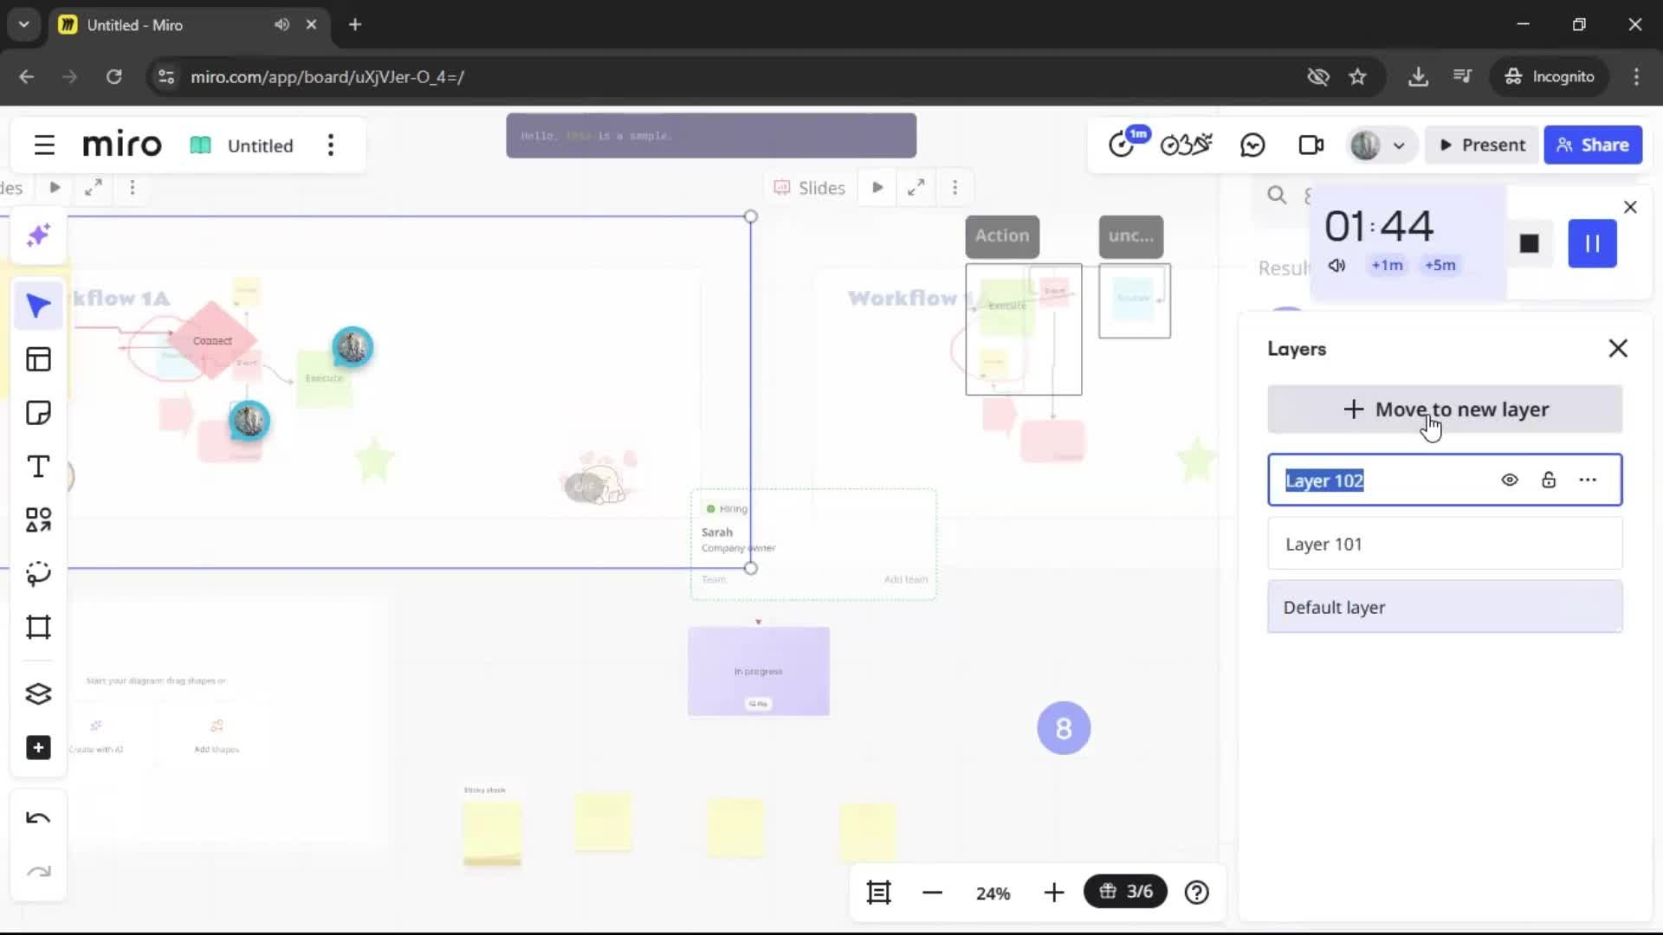This screenshot has height=935, width=1663.
Task: Close the timer widget
Action: click(x=1630, y=207)
